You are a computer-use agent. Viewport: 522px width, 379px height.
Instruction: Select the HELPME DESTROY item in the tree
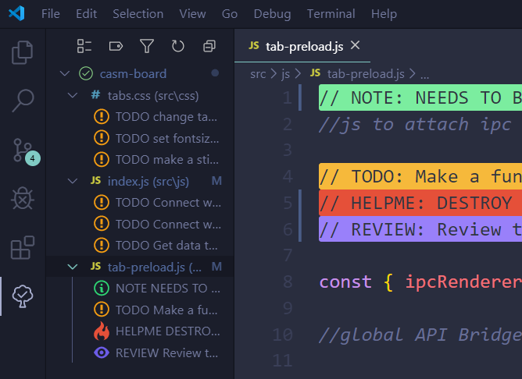coord(162,331)
